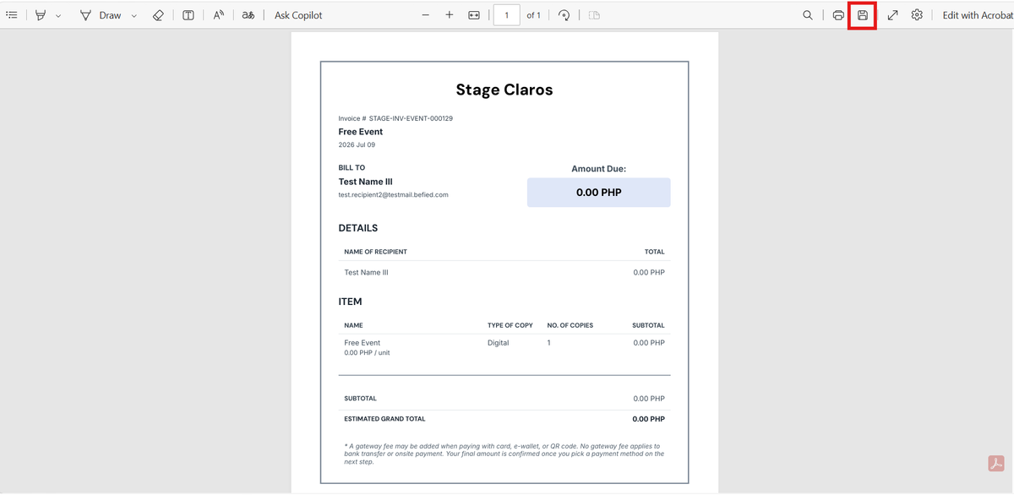Click the ITEM section heading
Image resolution: width=1014 pixels, height=495 pixels.
pyautogui.click(x=351, y=302)
